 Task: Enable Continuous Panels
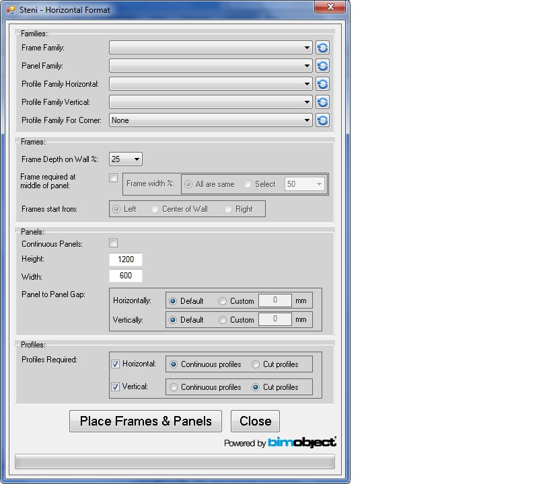(x=113, y=243)
